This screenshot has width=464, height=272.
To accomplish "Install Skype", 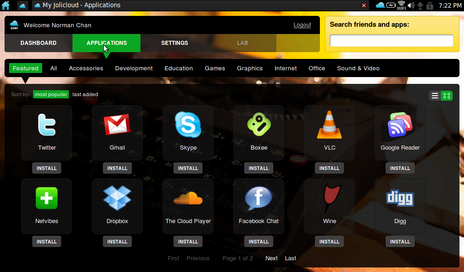I will 188,168.
